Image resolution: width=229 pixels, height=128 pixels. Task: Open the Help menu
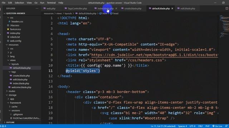(60, 2)
